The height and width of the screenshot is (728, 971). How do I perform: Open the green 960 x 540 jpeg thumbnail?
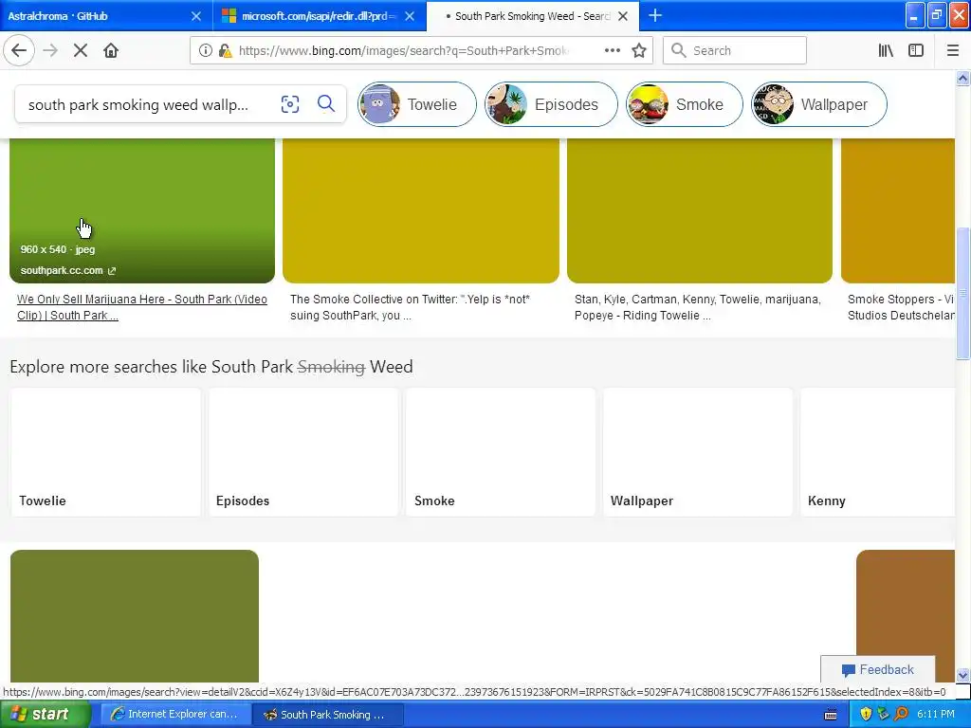142,210
